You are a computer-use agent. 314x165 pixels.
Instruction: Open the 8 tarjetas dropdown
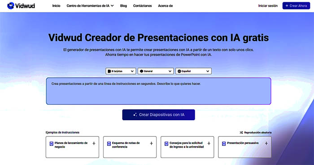click(121, 71)
